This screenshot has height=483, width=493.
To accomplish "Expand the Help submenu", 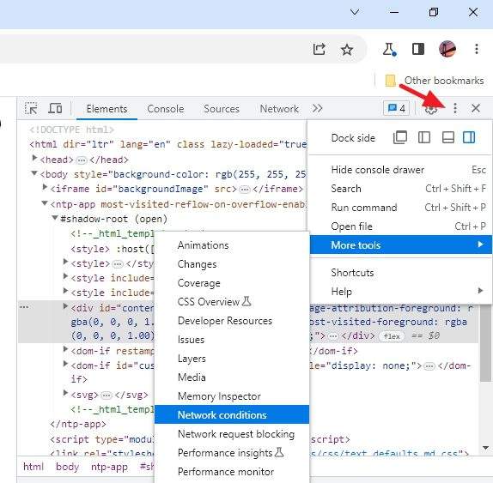I will coord(400,292).
